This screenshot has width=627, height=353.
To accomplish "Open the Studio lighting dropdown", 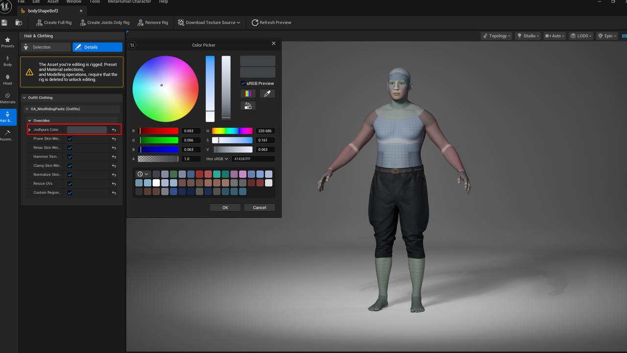I will (528, 36).
